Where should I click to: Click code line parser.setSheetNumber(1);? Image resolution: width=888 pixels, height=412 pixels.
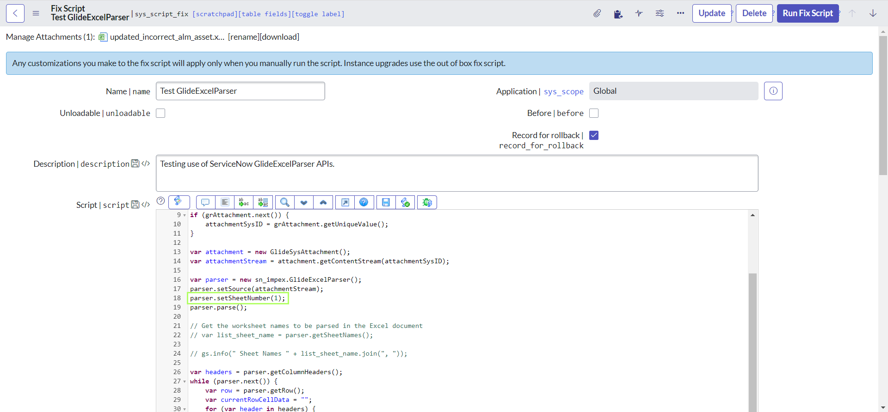[x=238, y=298]
